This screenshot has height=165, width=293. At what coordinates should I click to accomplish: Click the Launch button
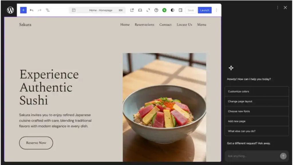(x=205, y=10)
